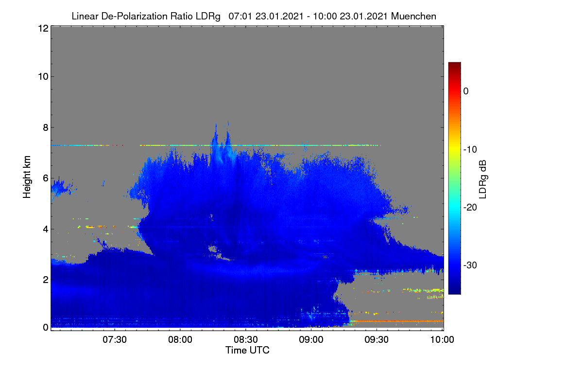Click the 'Height km' y-axis label
583x389 pixels.
[x=26, y=178]
